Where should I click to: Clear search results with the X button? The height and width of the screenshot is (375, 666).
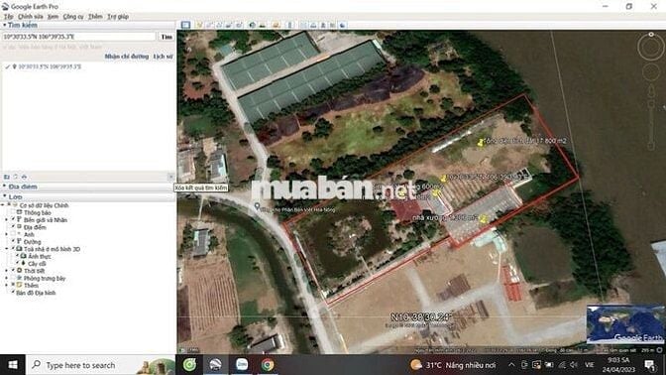point(170,177)
